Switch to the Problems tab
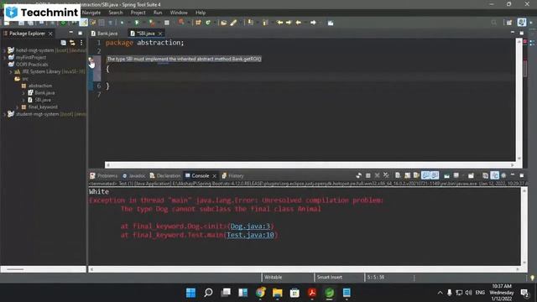 pos(104,175)
